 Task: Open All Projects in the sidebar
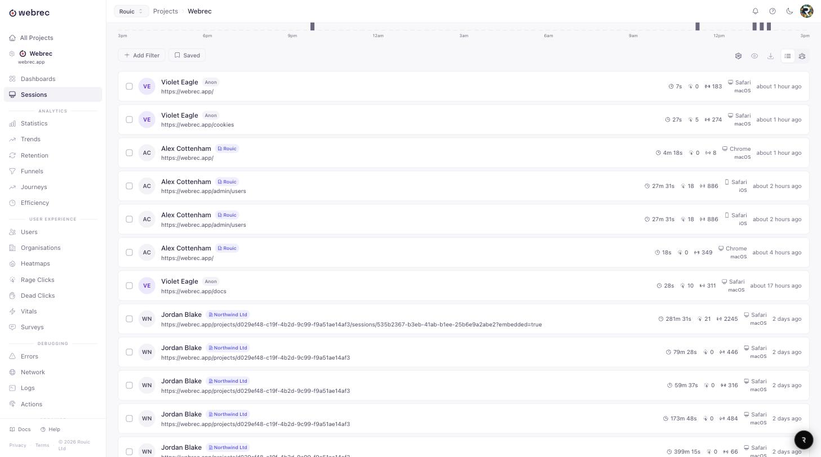[37, 38]
